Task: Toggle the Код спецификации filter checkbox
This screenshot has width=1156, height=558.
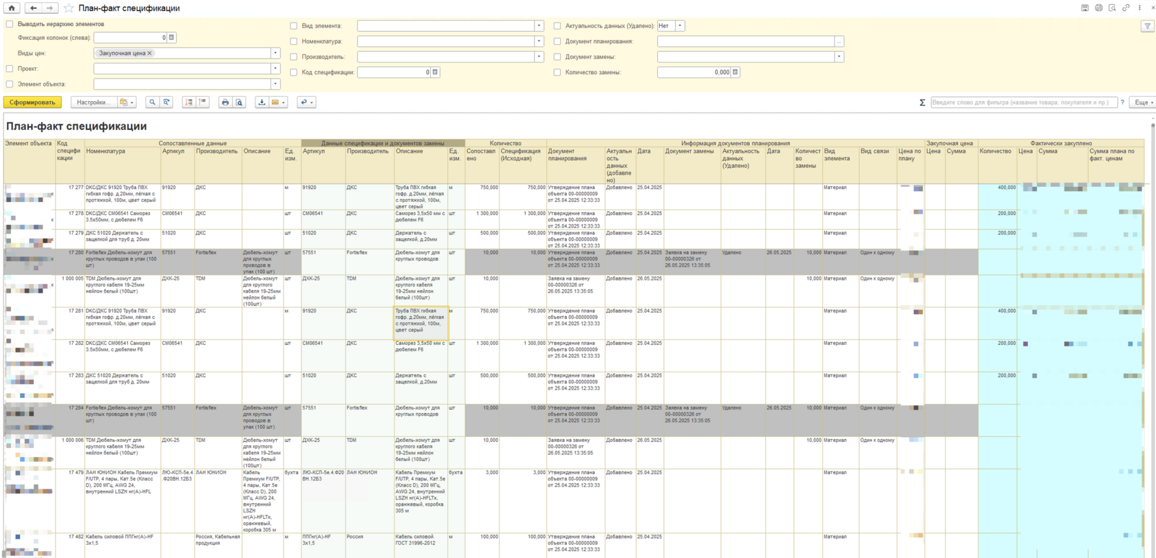Action: 294,72
